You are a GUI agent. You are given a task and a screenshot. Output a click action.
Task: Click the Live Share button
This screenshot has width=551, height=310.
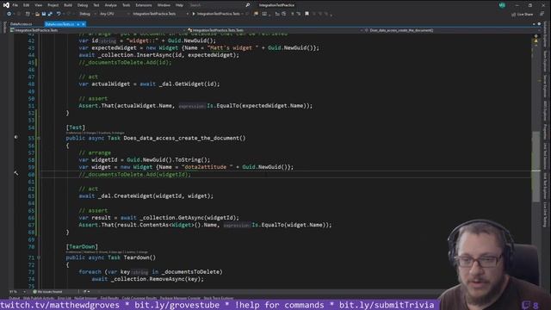(522, 15)
